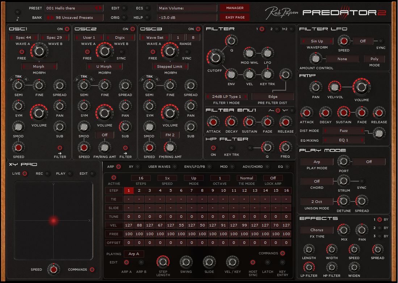Click the Filter Q knob
This screenshot has width=398, height=283.
coord(231,41)
